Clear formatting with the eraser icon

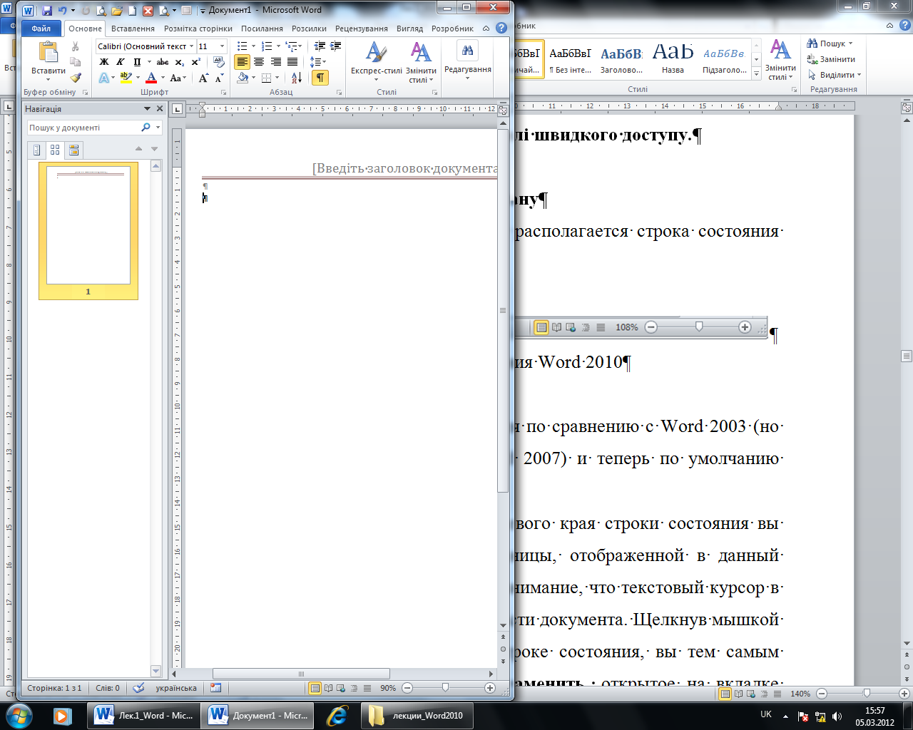219,62
